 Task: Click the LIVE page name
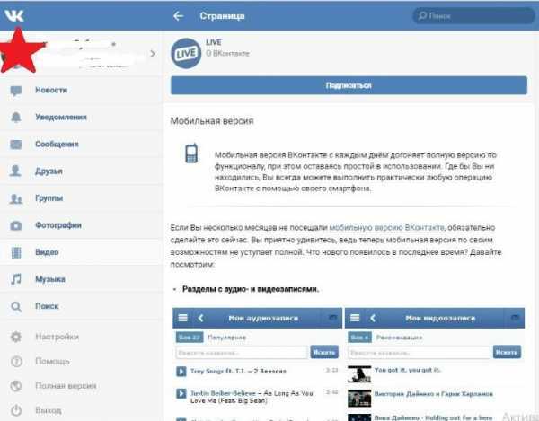pos(214,42)
